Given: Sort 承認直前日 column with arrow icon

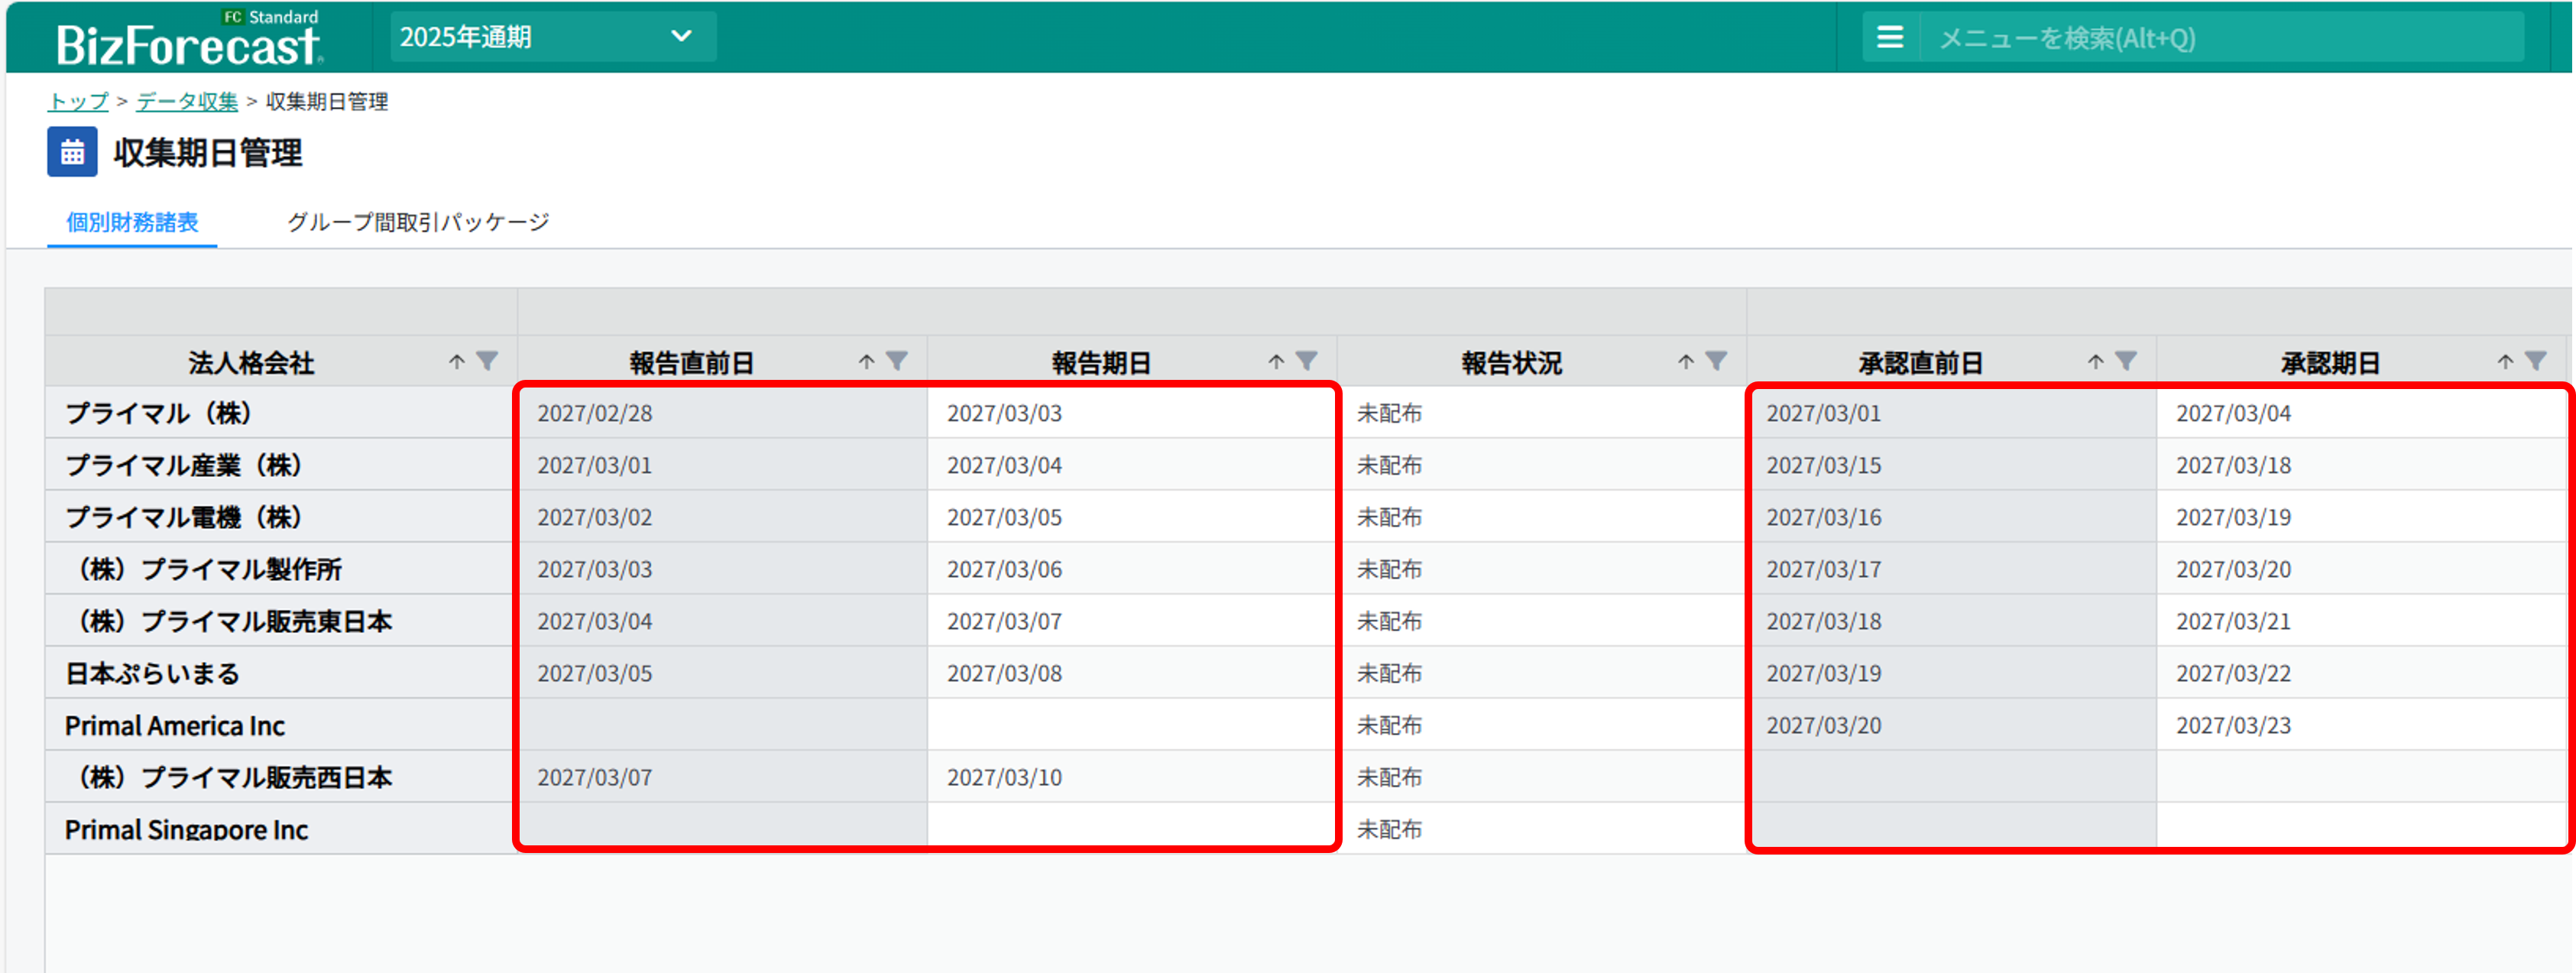Looking at the screenshot, I should (2096, 362).
